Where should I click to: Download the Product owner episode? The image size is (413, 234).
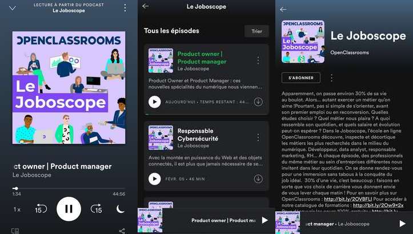pos(258,102)
